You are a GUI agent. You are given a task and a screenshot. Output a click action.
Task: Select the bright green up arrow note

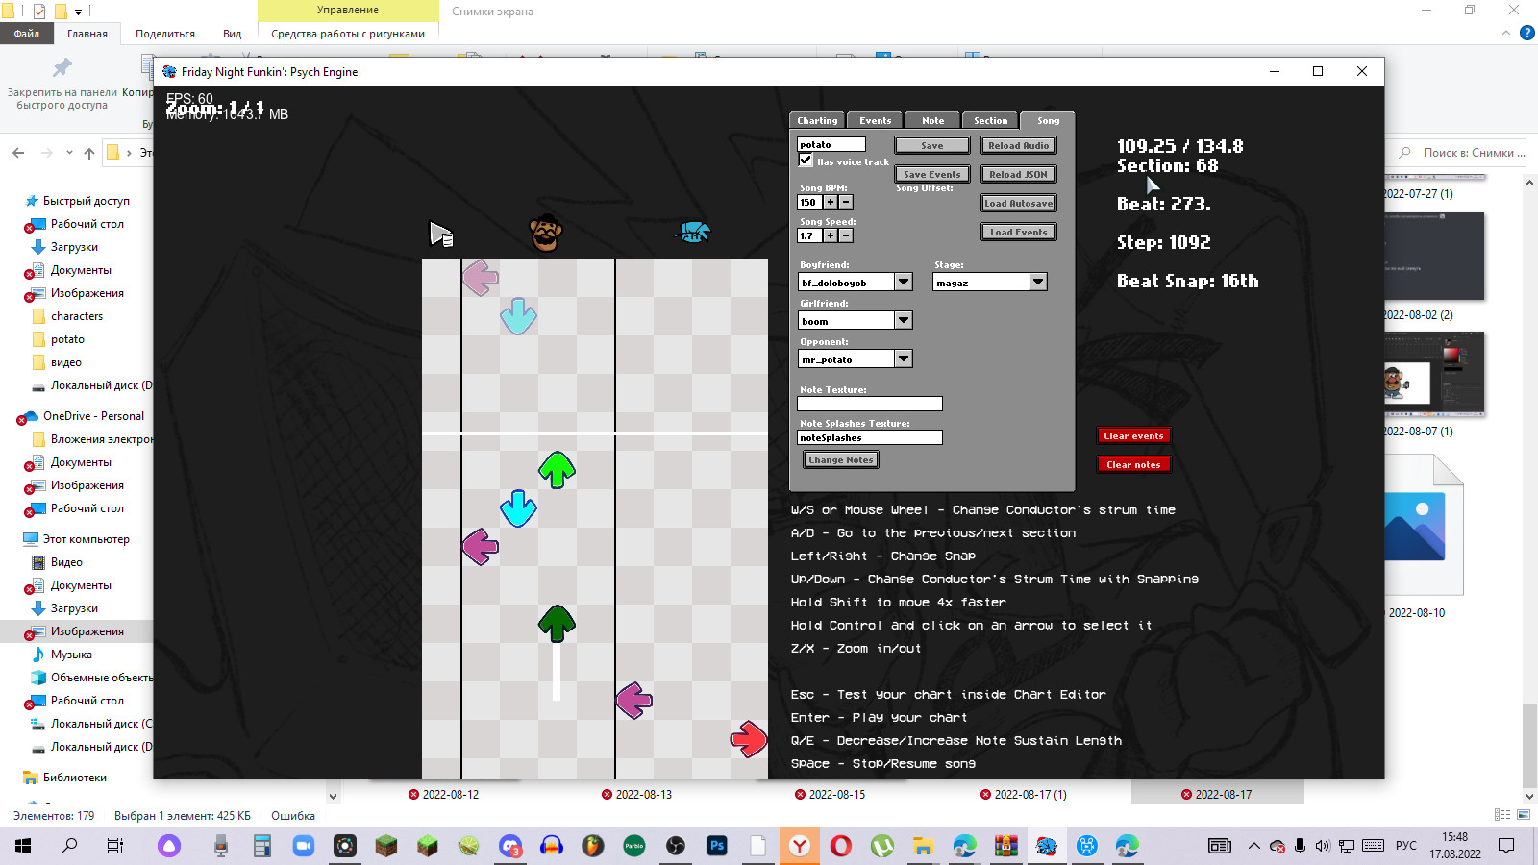click(x=557, y=469)
